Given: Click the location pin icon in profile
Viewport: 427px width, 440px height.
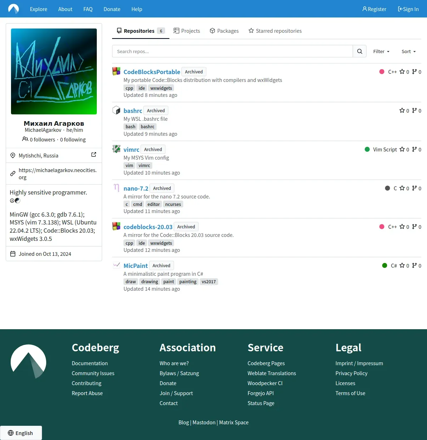Looking at the screenshot, I should 13,155.
